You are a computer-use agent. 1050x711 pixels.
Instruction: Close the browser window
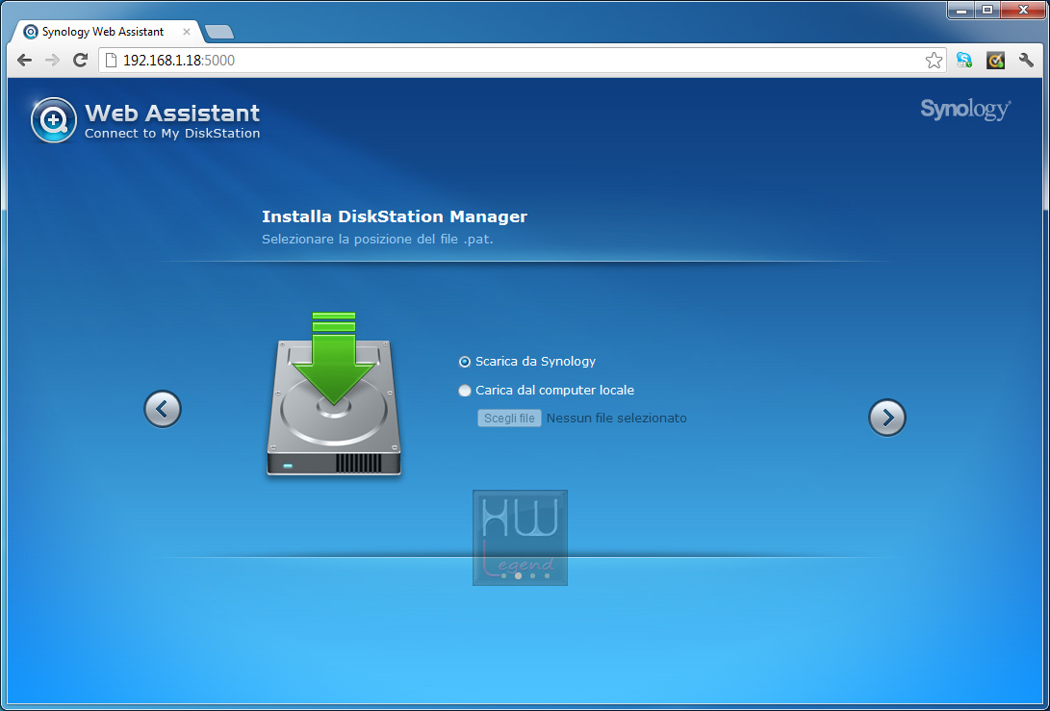coord(1023,10)
